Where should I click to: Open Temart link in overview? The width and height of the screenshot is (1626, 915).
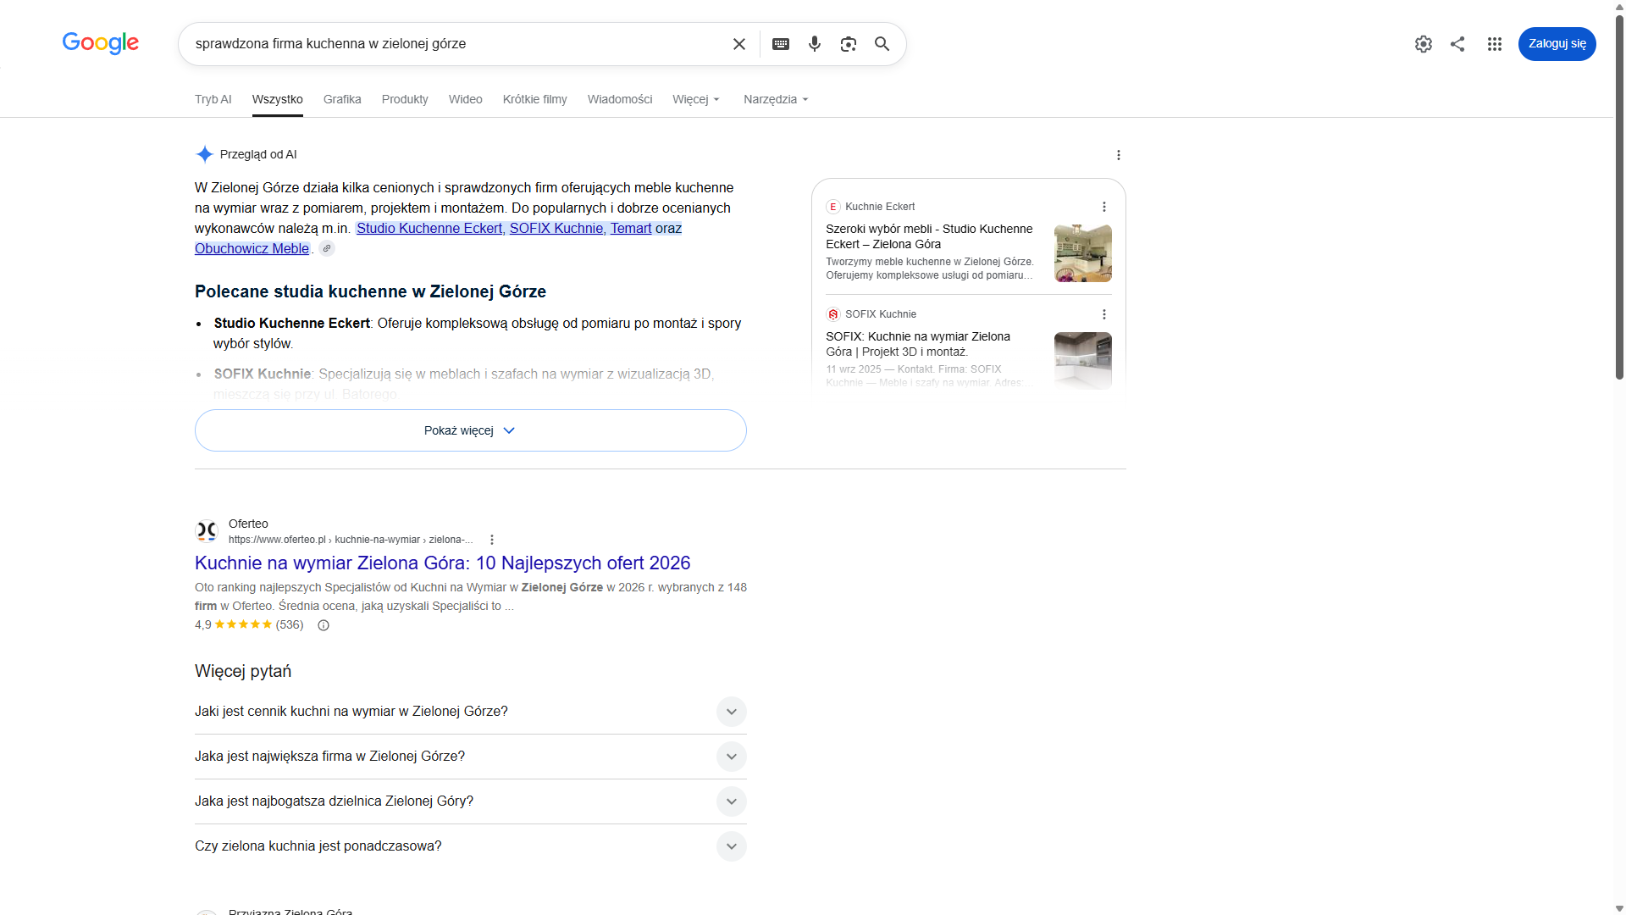pos(631,228)
